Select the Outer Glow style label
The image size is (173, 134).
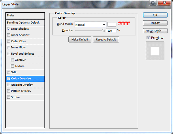(x=18, y=41)
